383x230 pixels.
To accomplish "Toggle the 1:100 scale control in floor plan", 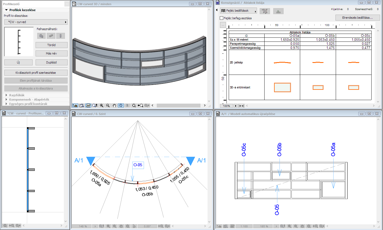I will (244, 226).
